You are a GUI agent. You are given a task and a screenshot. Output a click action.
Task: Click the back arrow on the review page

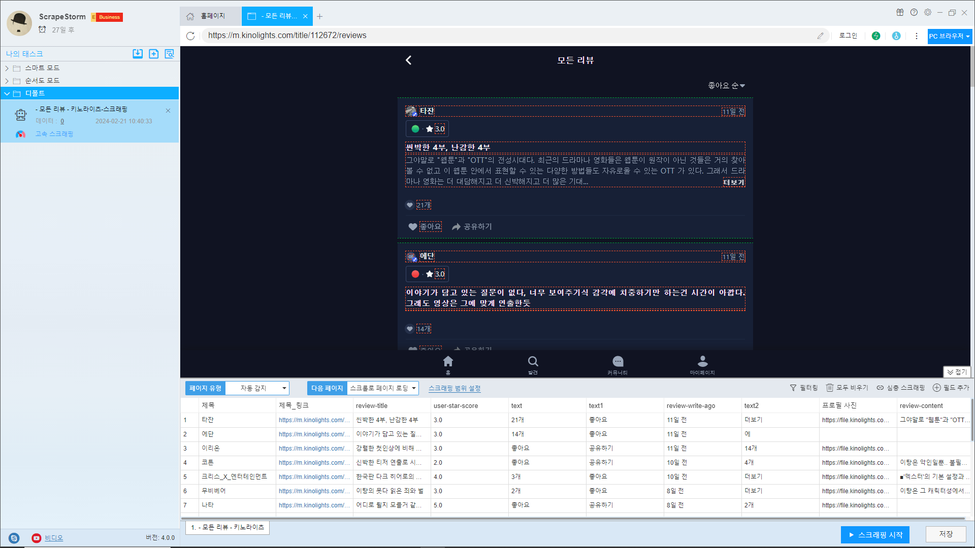tap(408, 60)
